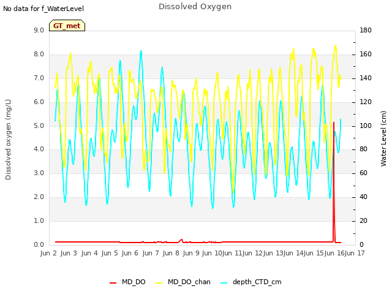Click the Jun 8 x-axis tick label

click(171, 253)
